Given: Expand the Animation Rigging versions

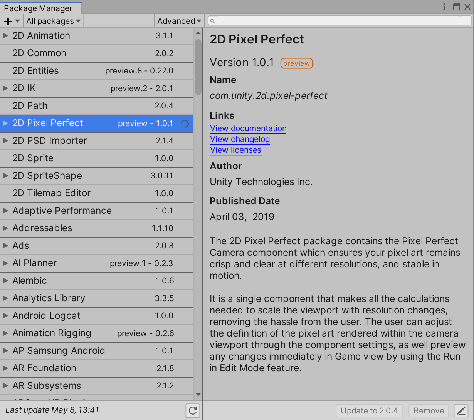Looking at the screenshot, I should pos(5,333).
